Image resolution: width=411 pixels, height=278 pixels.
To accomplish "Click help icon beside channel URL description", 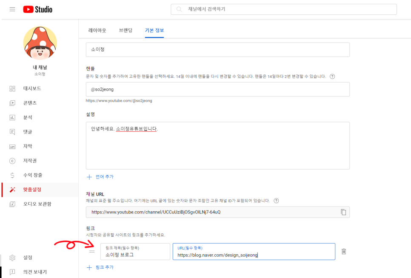I will click(x=276, y=201).
